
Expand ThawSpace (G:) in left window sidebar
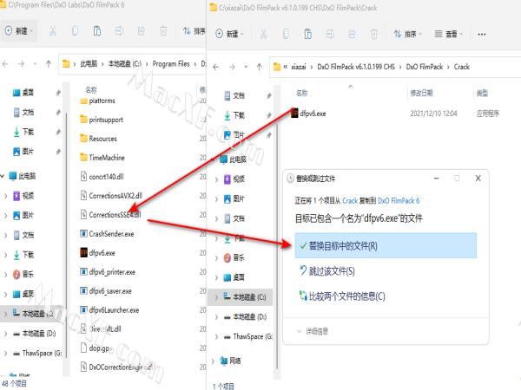(x=6, y=354)
